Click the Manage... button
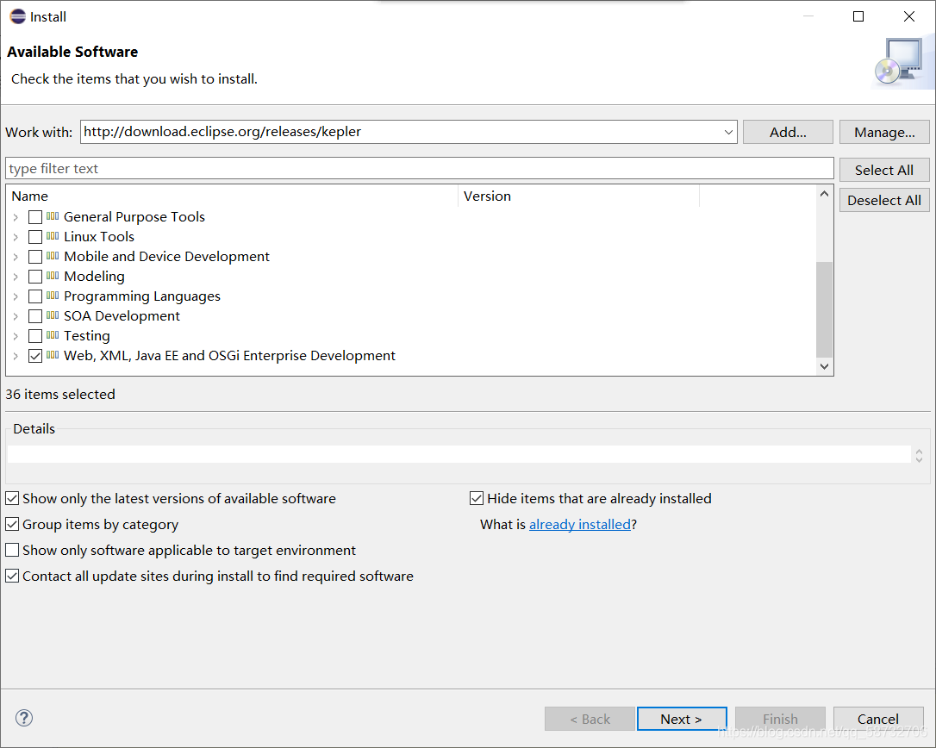This screenshot has height=748, width=936. [x=884, y=132]
